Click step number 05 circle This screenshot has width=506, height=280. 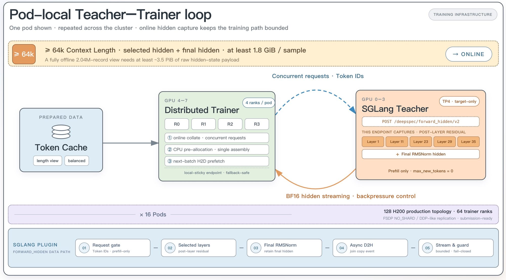coord(427,248)
